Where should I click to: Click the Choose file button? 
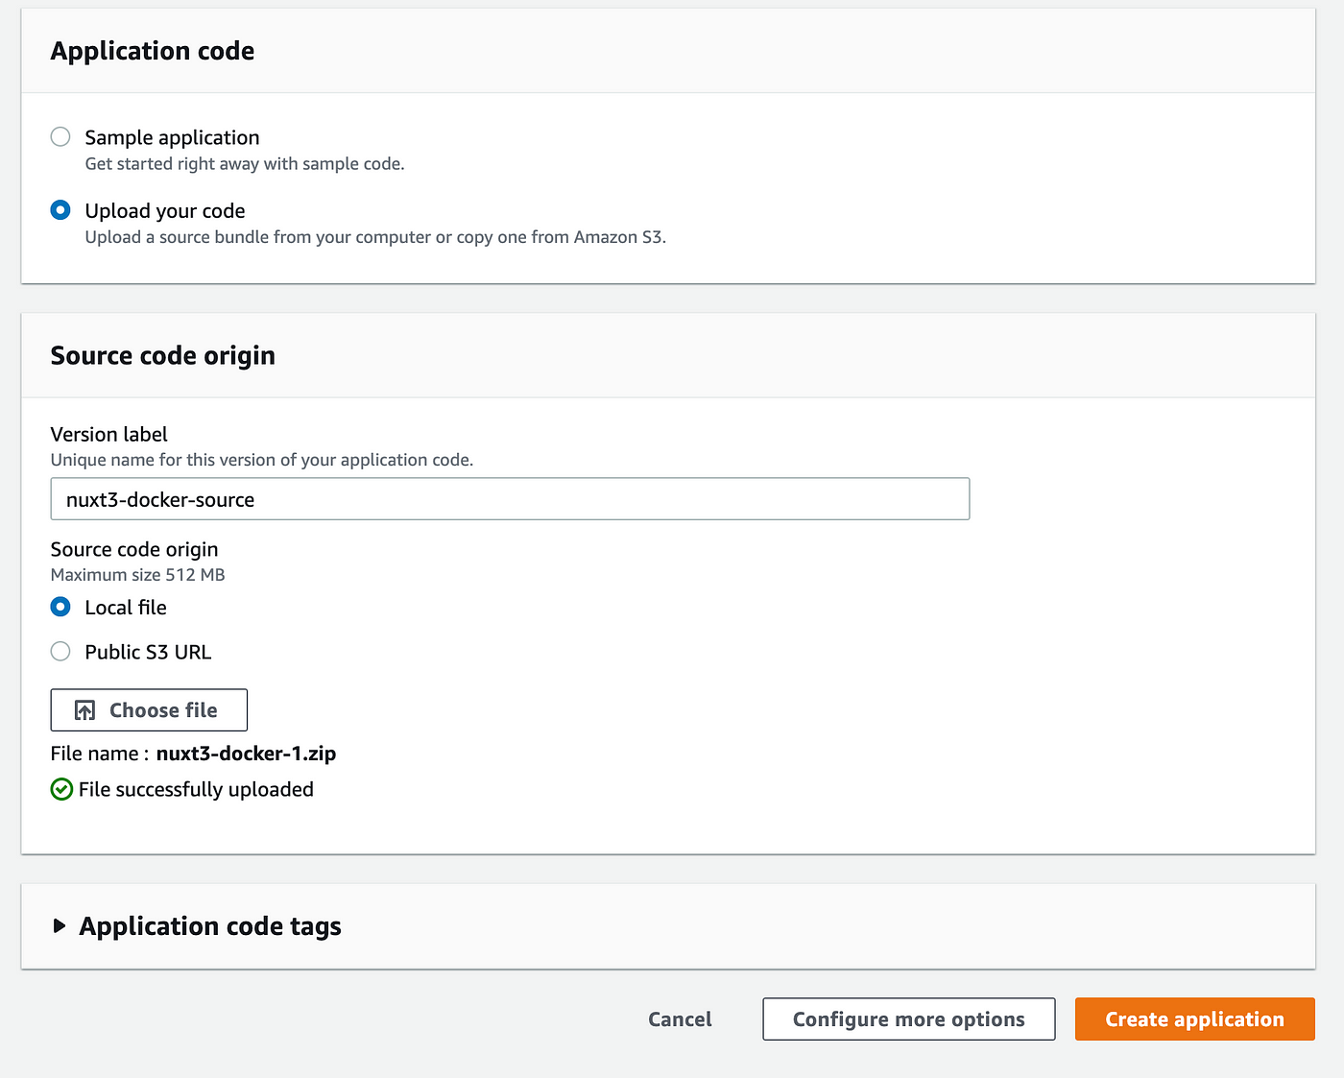(x=149, y=710)
